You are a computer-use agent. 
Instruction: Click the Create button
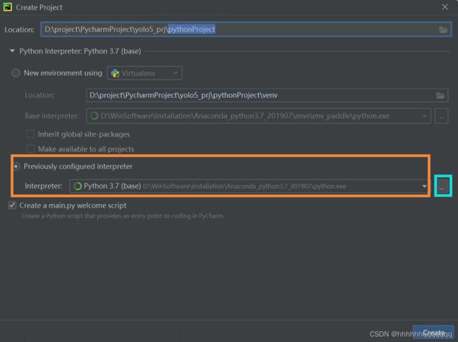click(433, 333)
